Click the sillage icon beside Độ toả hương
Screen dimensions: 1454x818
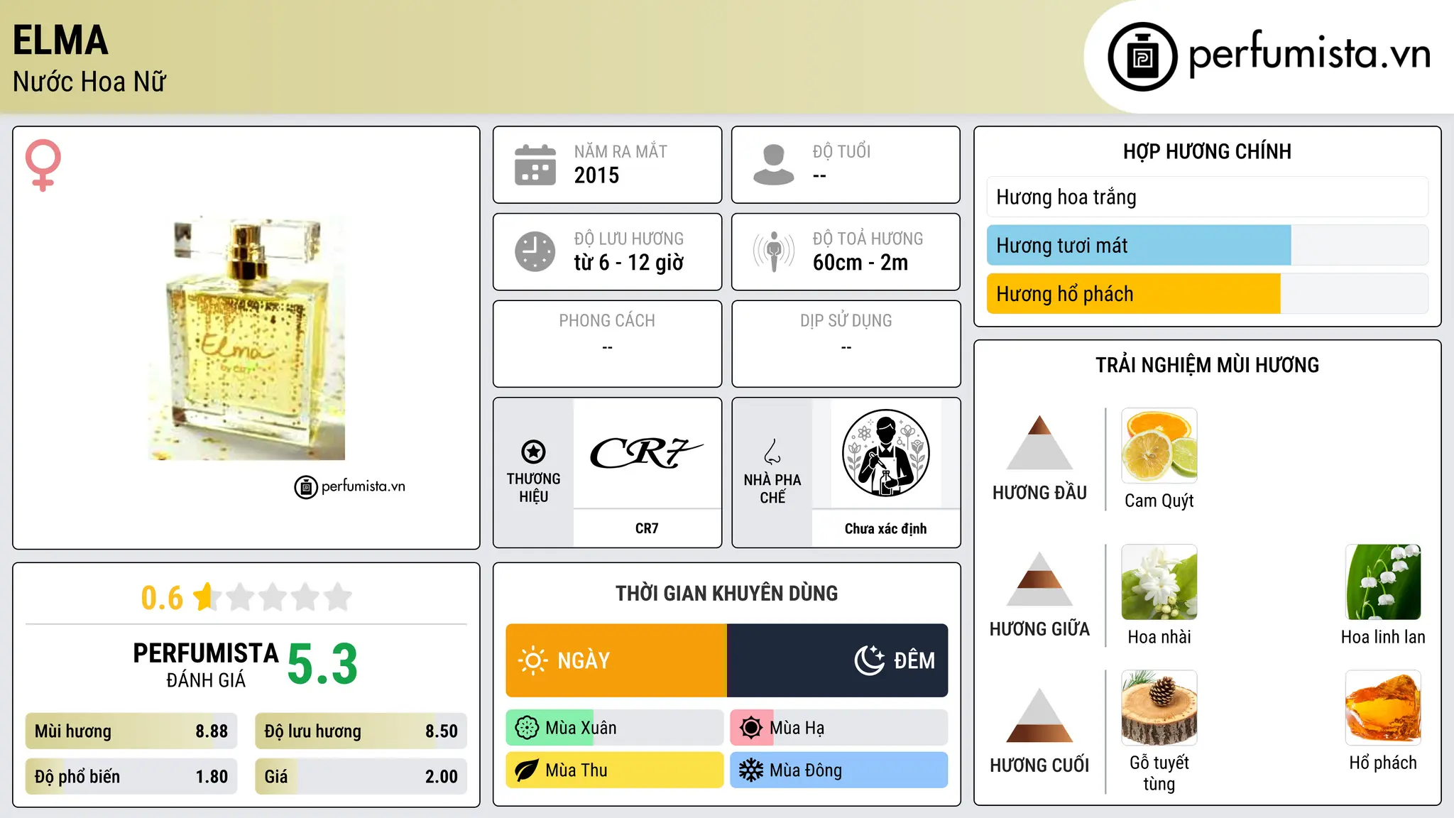pos(774,251)
